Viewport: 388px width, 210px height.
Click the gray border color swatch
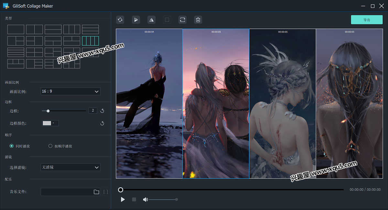click(x=47, y=123)
